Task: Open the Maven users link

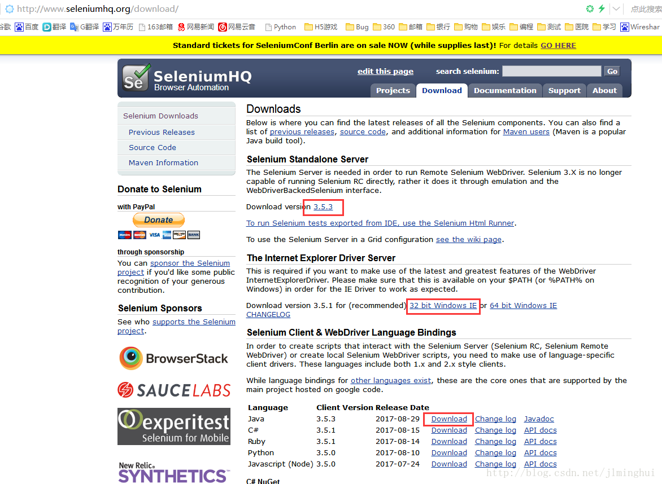Action: click(526, 132)
